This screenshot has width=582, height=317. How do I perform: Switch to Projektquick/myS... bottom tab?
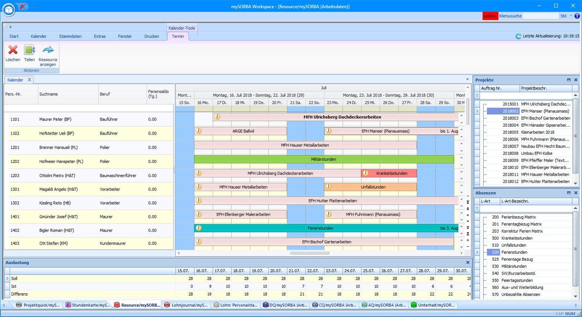click(38, 305)
